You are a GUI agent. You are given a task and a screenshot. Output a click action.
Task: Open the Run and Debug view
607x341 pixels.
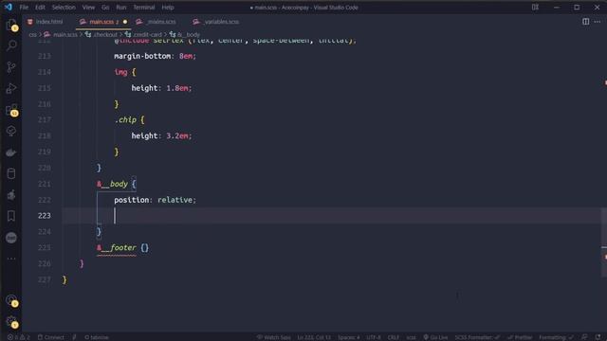pyautogui.click(x=11, y=88)
